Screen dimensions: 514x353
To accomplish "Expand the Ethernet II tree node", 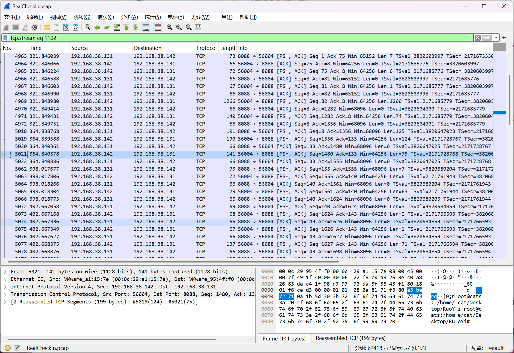I will [x=5, y=279].
